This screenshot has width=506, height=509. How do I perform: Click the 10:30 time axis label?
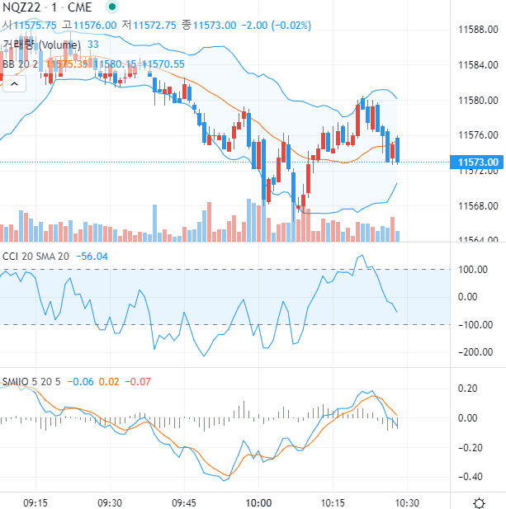pos(408,502)
